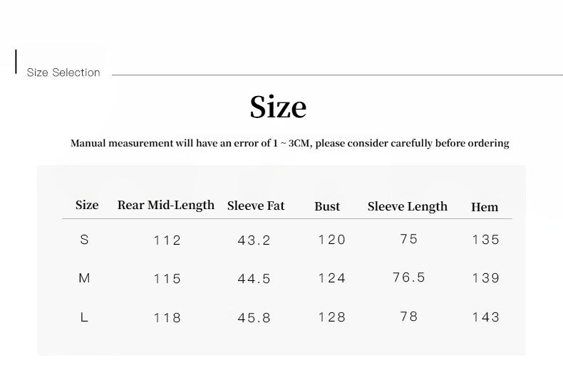563x372 pixels.
Task: Click the 112 rear mid-length value
Action: (167, 240)
